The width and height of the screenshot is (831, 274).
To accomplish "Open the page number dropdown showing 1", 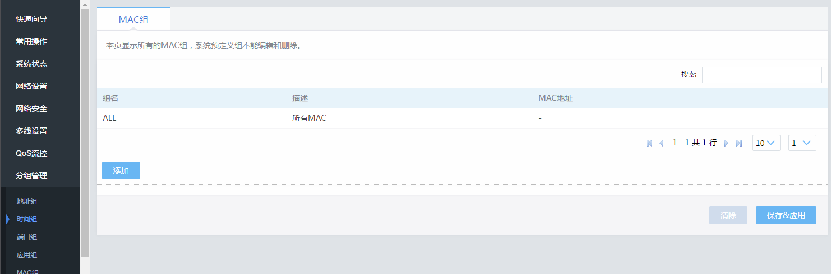I will [x=802, y=143].
